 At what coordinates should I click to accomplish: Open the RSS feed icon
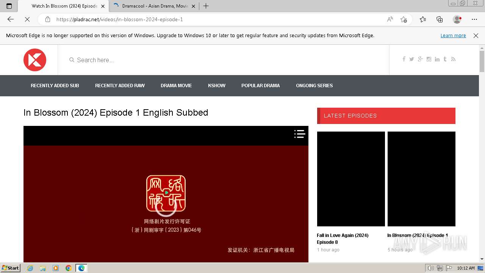[453, 59]
